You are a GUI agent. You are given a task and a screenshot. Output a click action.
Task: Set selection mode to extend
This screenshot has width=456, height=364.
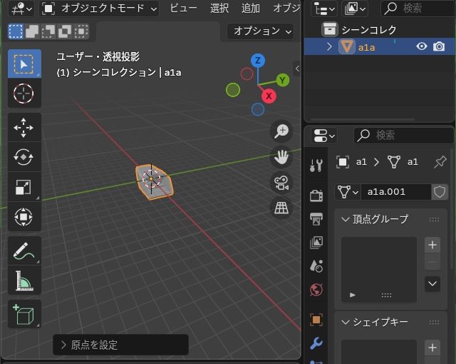coord(32,31)
